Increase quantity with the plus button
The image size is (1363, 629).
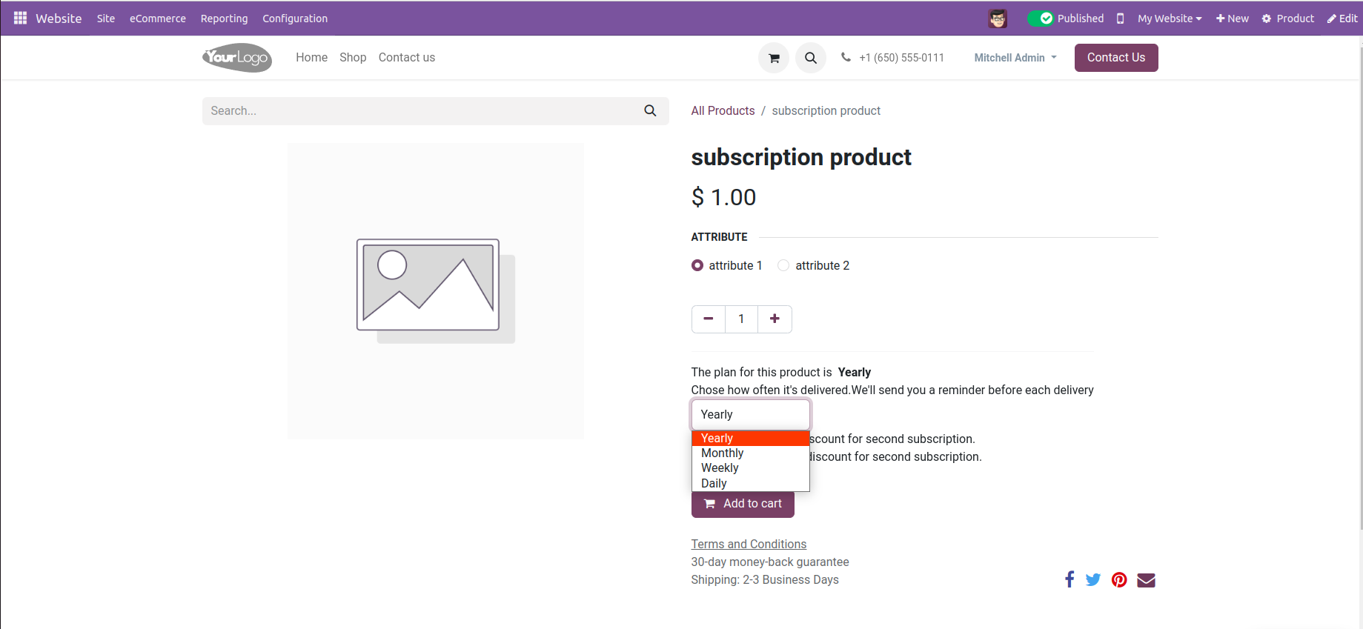pyautogui.click(x=775, y=319)
